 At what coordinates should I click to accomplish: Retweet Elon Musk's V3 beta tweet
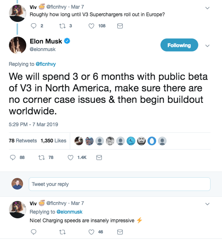[x=41, y=157]
